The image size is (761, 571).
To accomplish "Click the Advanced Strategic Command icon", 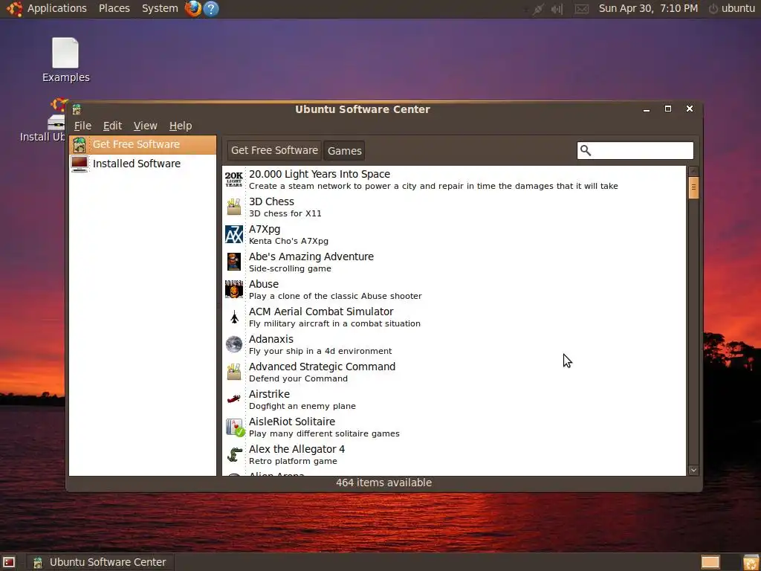I will tap(234, 372).
